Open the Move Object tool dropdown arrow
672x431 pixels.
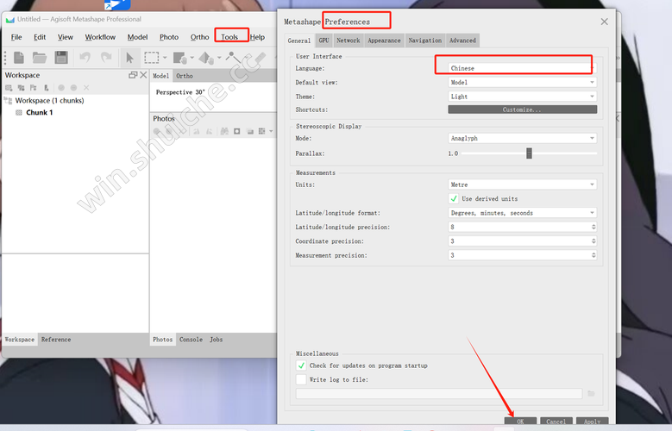pyautogui.click(x=219, y=58)
